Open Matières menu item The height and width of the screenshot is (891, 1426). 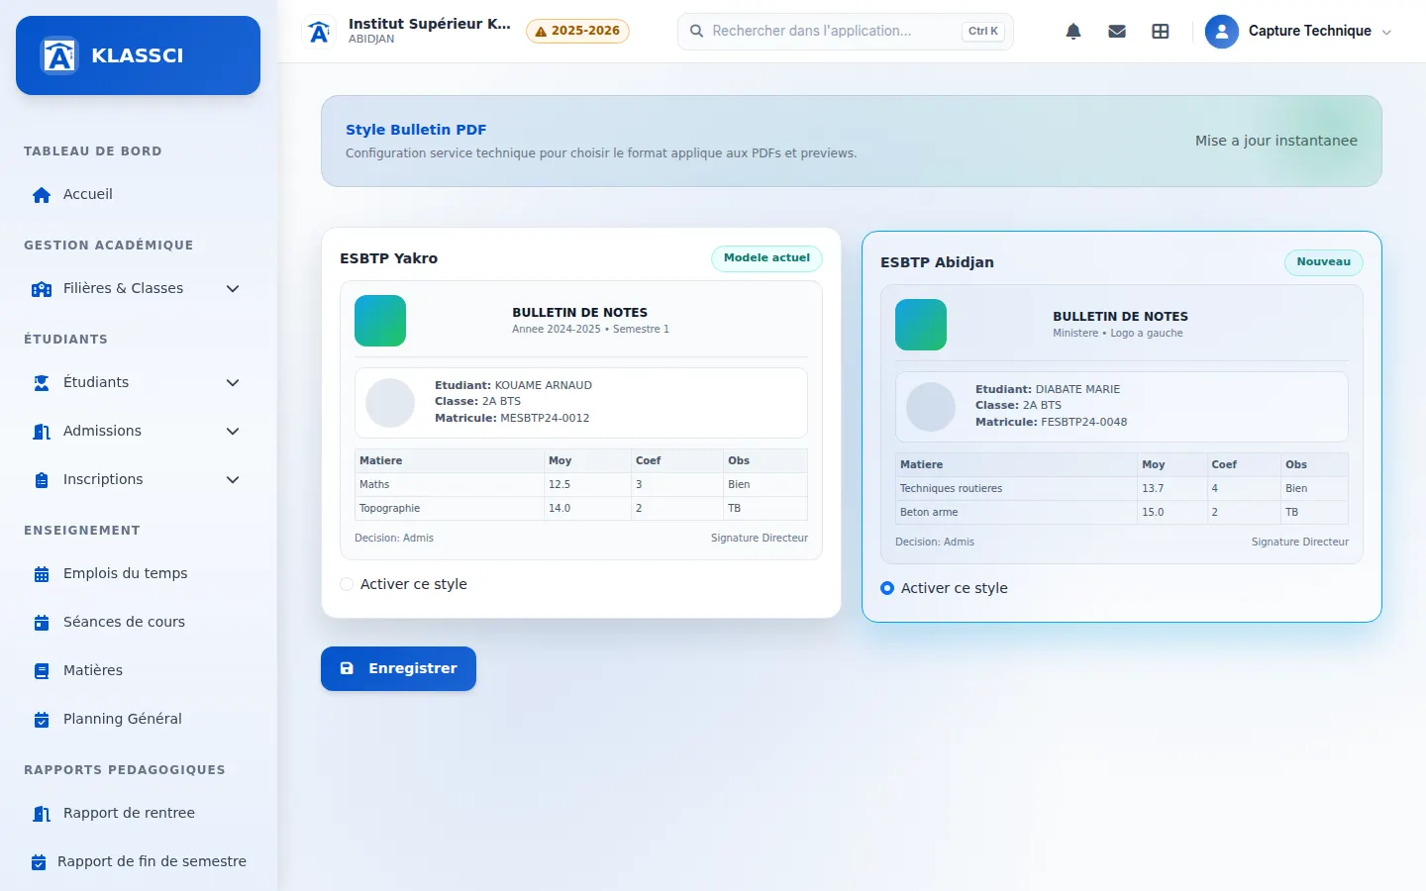(138, 670)
